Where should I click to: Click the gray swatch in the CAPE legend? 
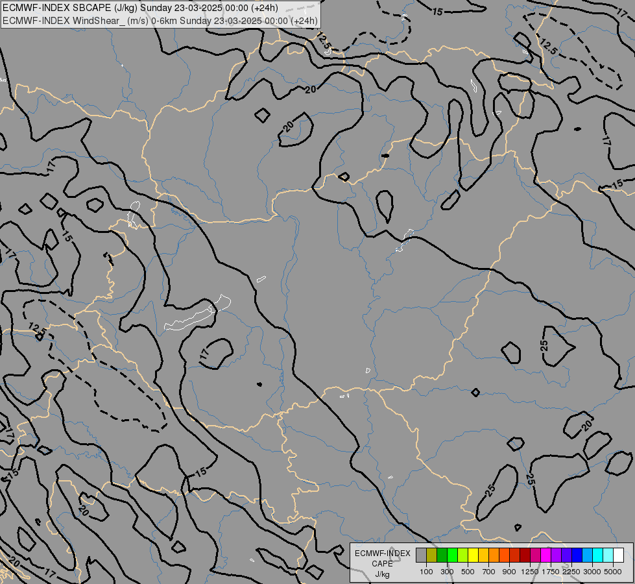point(421,555)
